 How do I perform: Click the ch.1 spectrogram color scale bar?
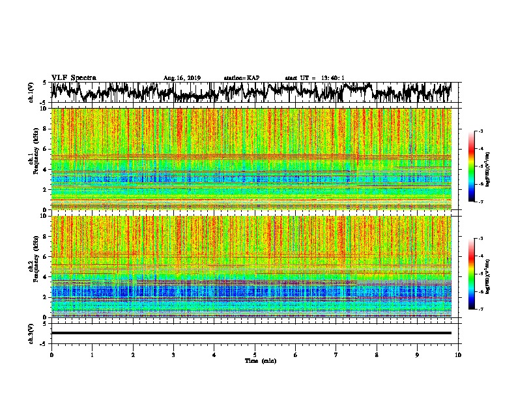[x=471, y=166]
